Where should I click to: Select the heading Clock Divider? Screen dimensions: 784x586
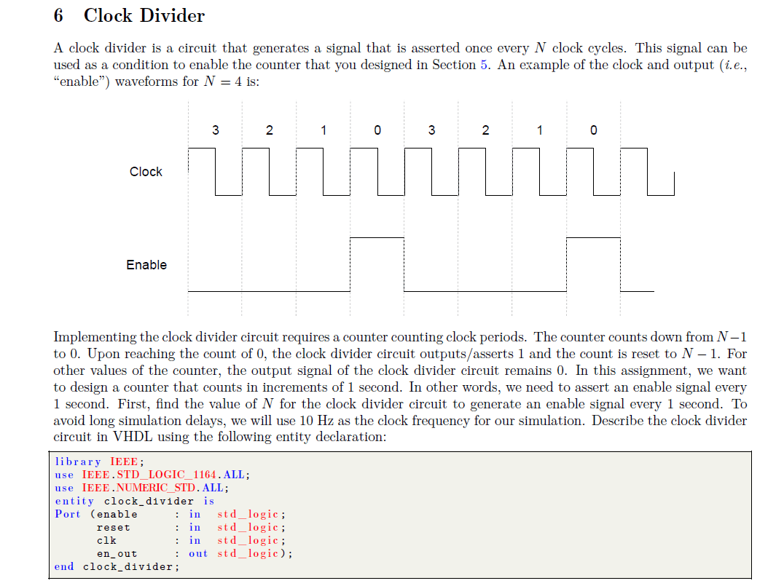144,15
